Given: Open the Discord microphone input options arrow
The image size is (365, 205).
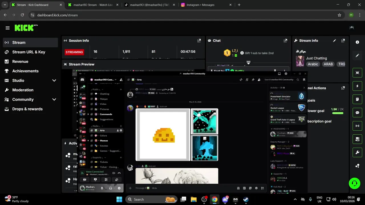Looking at the screenshot, I should coord(106,188).
